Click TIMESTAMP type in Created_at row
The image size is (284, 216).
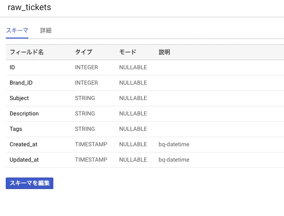pos(91,144)
